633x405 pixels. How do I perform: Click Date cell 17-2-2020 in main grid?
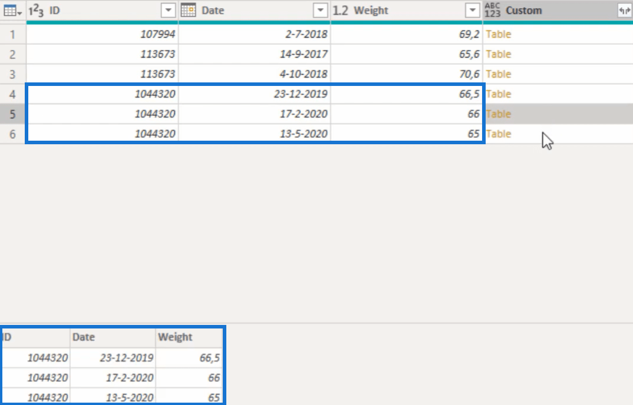click(255, 114)
